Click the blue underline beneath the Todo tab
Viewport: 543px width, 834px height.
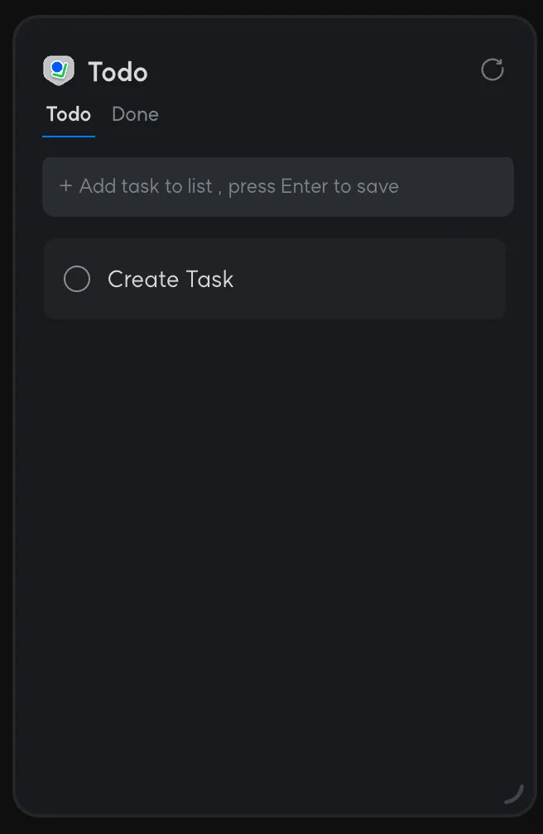[x=69, y=136]
